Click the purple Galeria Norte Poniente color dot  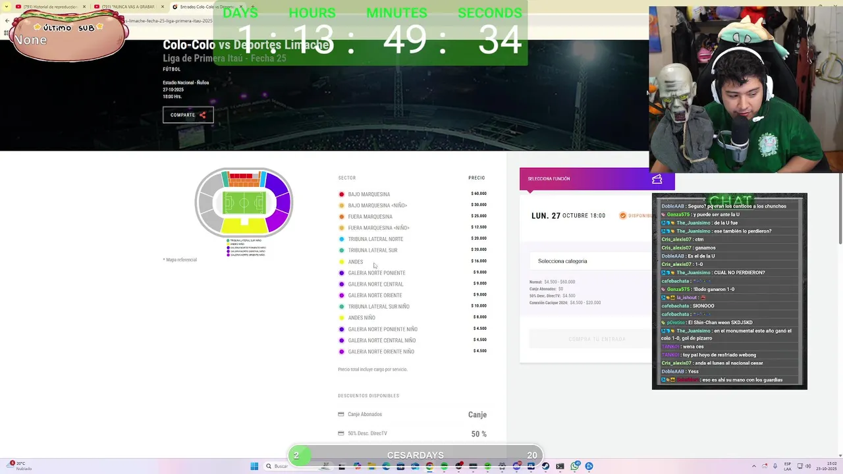tap(341, 273)
